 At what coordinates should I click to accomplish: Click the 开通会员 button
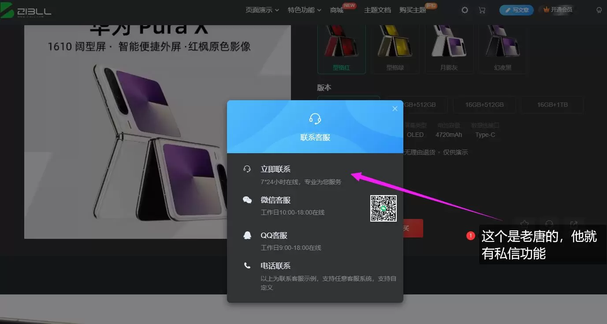pos(558,10)
